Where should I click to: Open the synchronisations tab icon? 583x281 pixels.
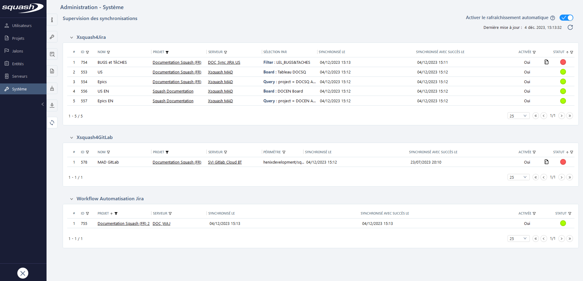coord(52,123)
